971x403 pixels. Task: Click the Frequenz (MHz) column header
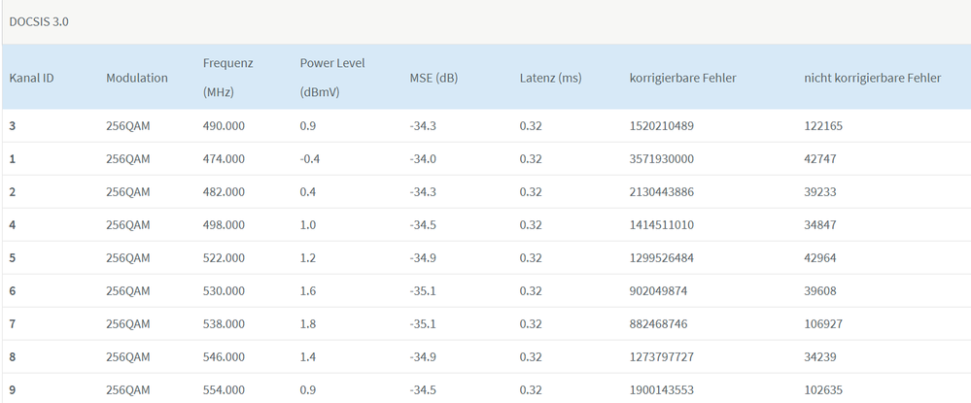[227, 78]
